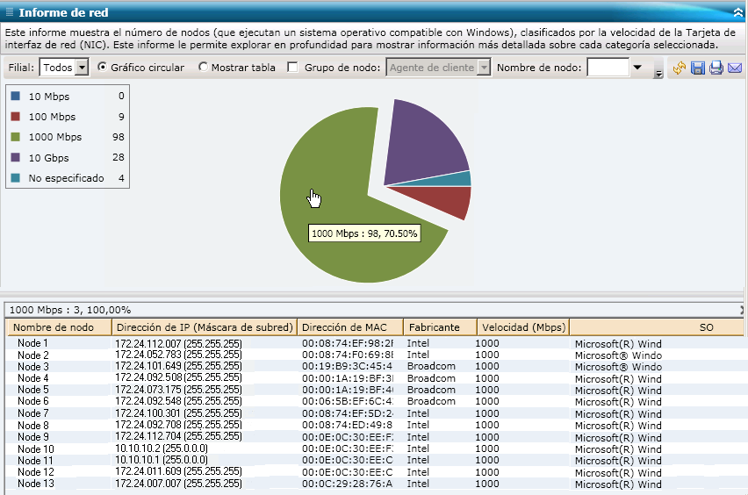Screen dimensions: 748x495
Task: Open the Filial dropdown showing Todos
Action: coord(82,68)
